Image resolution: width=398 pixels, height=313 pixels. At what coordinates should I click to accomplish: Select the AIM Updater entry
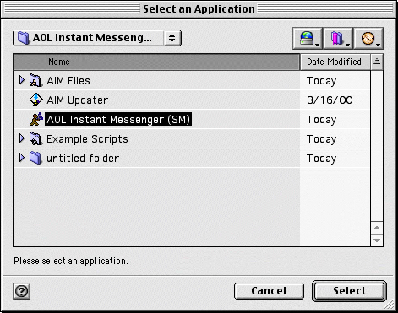point(192,100)
